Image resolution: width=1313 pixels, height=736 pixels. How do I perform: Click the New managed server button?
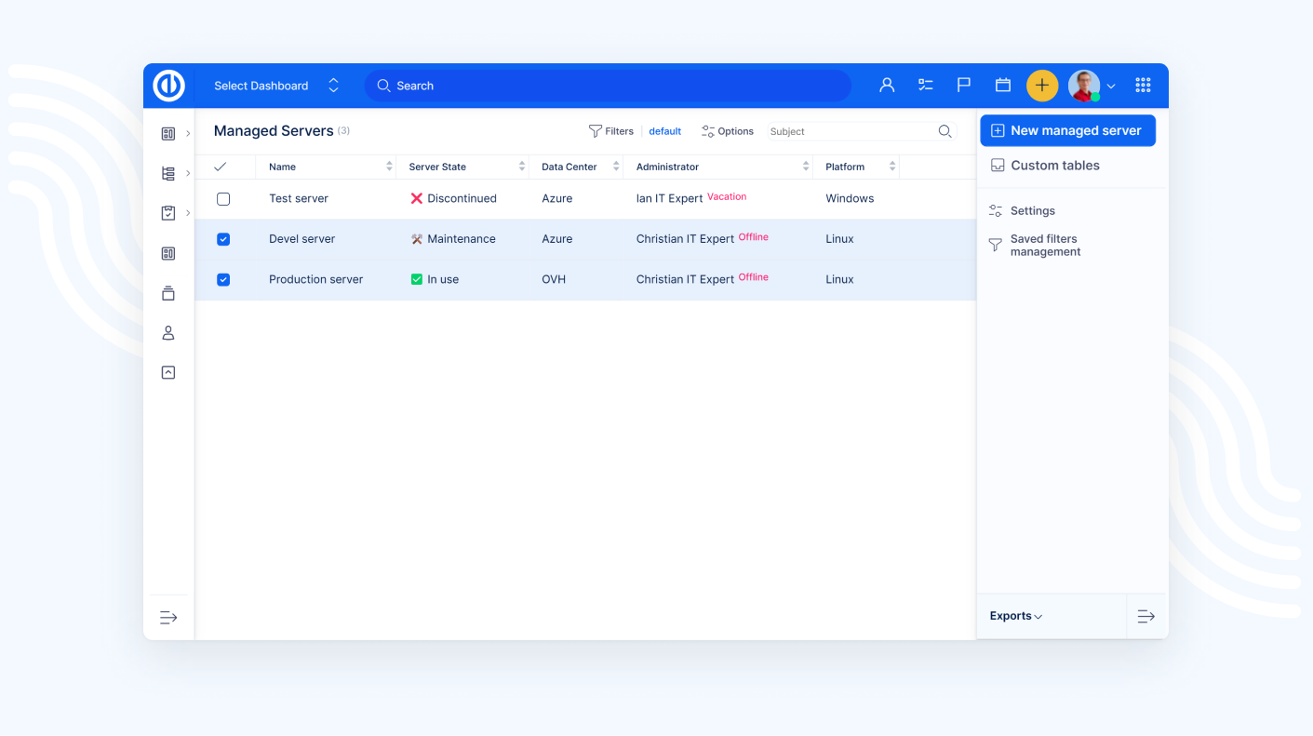click(1067, 130)
